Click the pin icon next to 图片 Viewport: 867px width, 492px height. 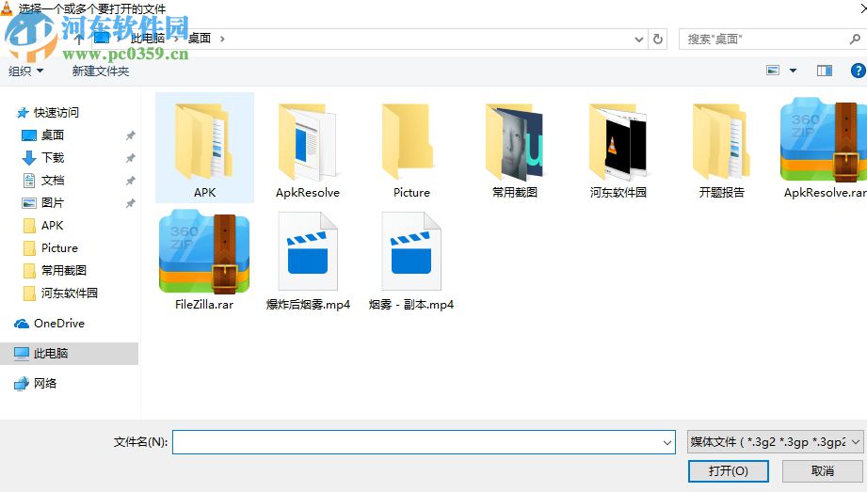point(131,203)
